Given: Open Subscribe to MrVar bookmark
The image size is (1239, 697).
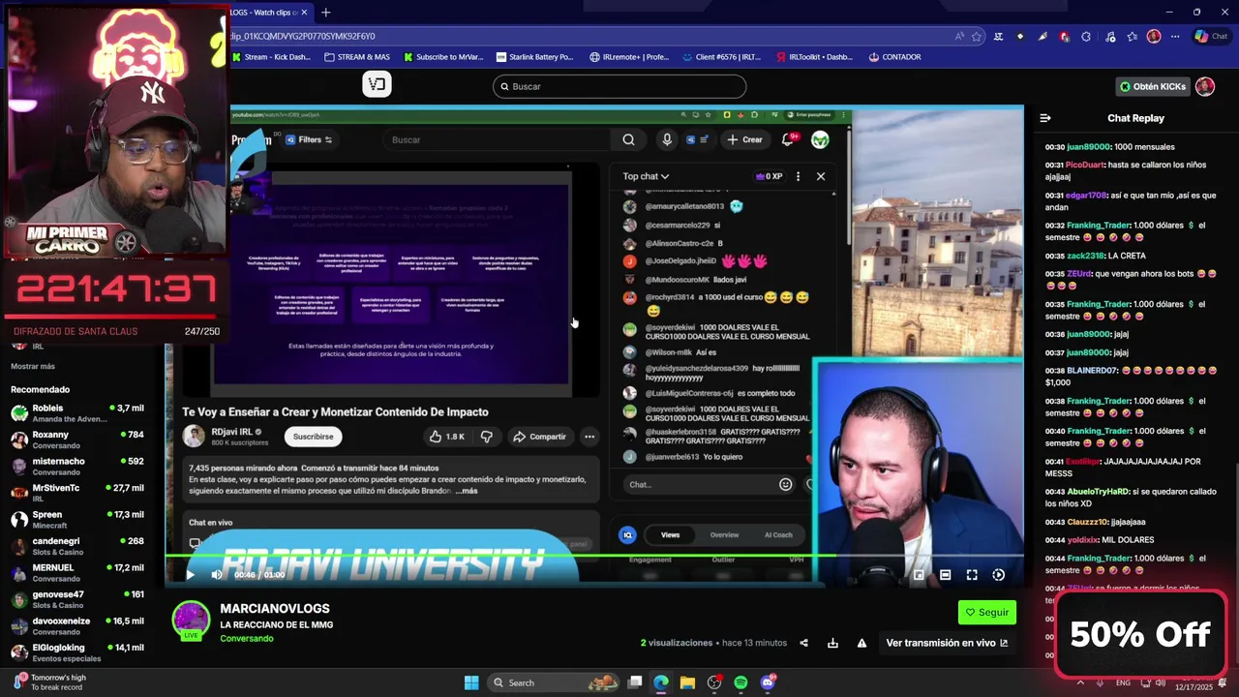Looking at the screenshot, I should pos(443,57).
